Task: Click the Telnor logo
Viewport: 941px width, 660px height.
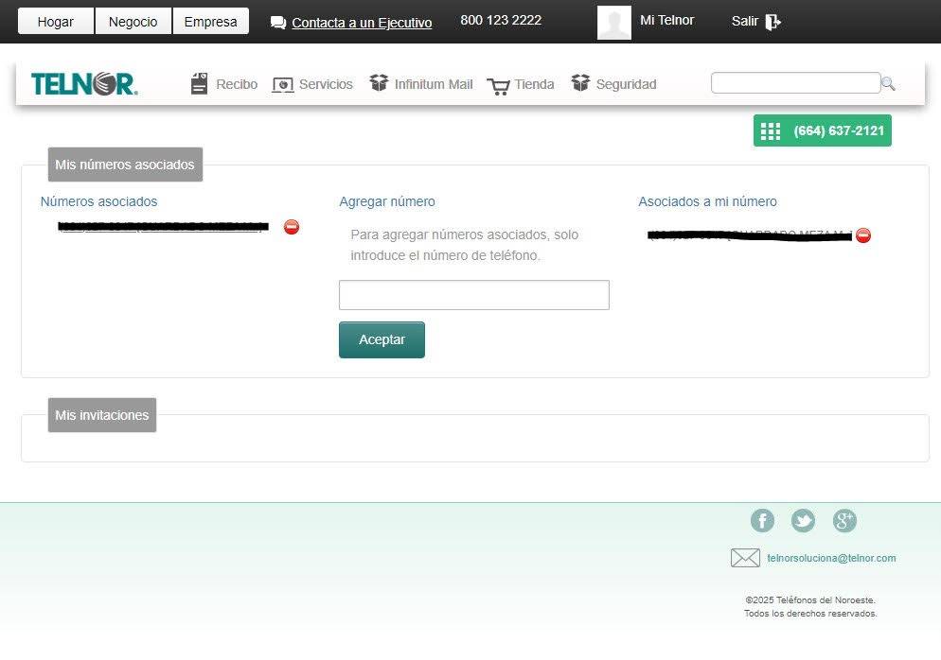Action: coord(84,84)
